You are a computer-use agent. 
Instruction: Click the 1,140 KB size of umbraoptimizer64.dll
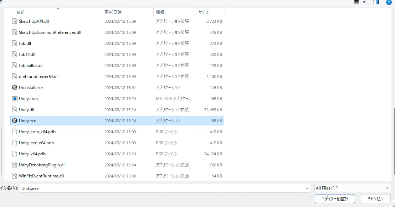[214, 77]
